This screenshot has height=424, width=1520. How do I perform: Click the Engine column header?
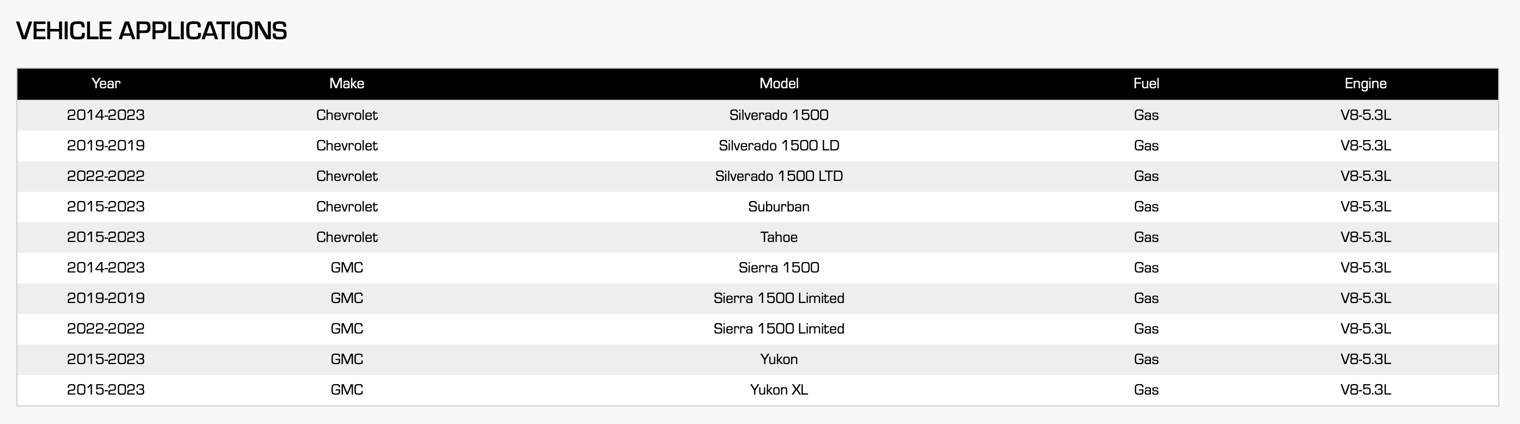point(1365,84)
